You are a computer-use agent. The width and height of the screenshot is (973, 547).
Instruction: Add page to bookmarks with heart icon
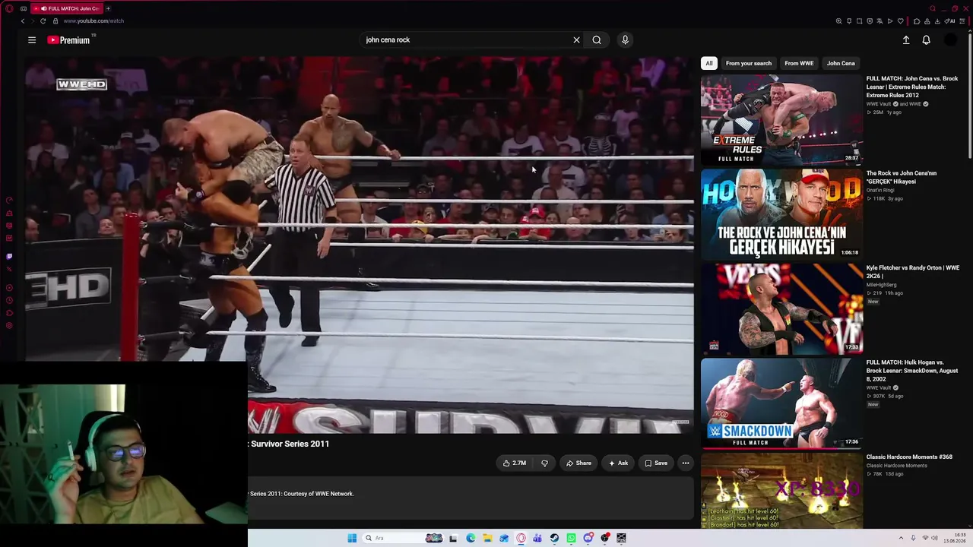pyautogui.click(x=900, y=21)
